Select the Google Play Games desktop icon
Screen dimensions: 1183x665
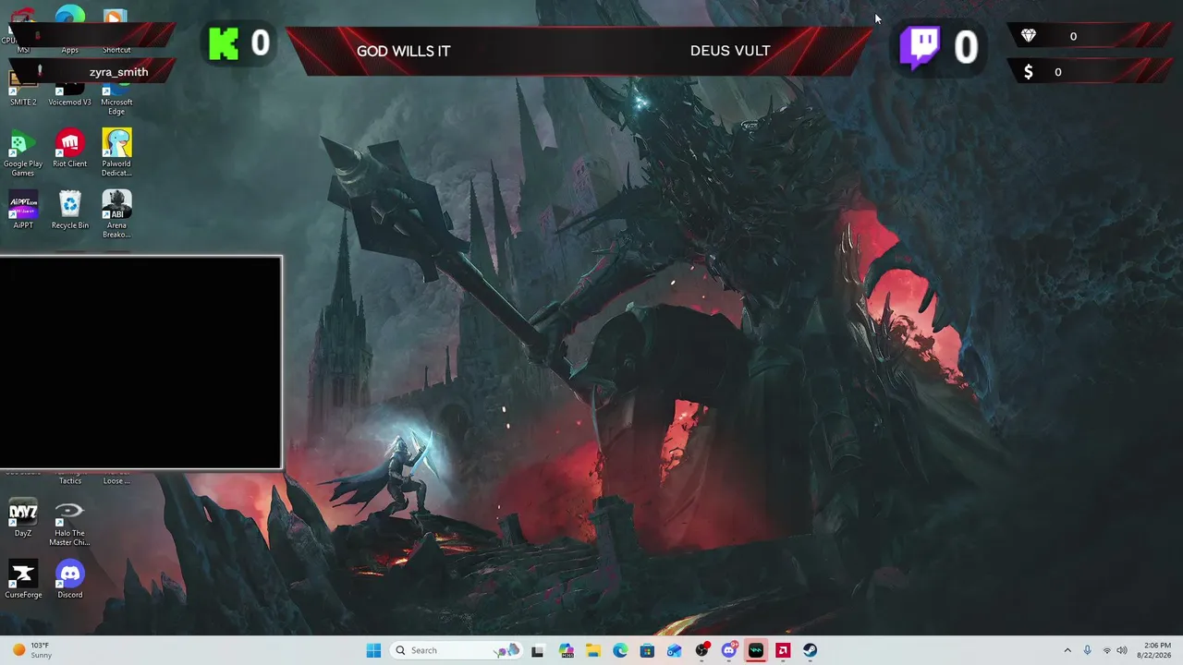[23, 153]
